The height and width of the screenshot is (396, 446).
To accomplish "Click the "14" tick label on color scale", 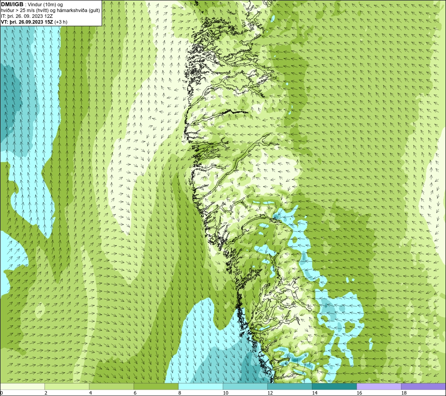I will [314, 393].
